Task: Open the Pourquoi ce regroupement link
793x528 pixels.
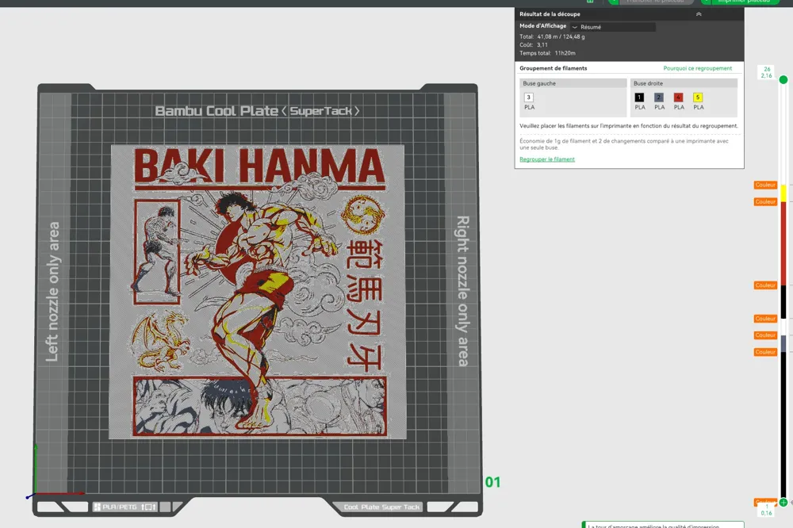Action: pos(697,68)
